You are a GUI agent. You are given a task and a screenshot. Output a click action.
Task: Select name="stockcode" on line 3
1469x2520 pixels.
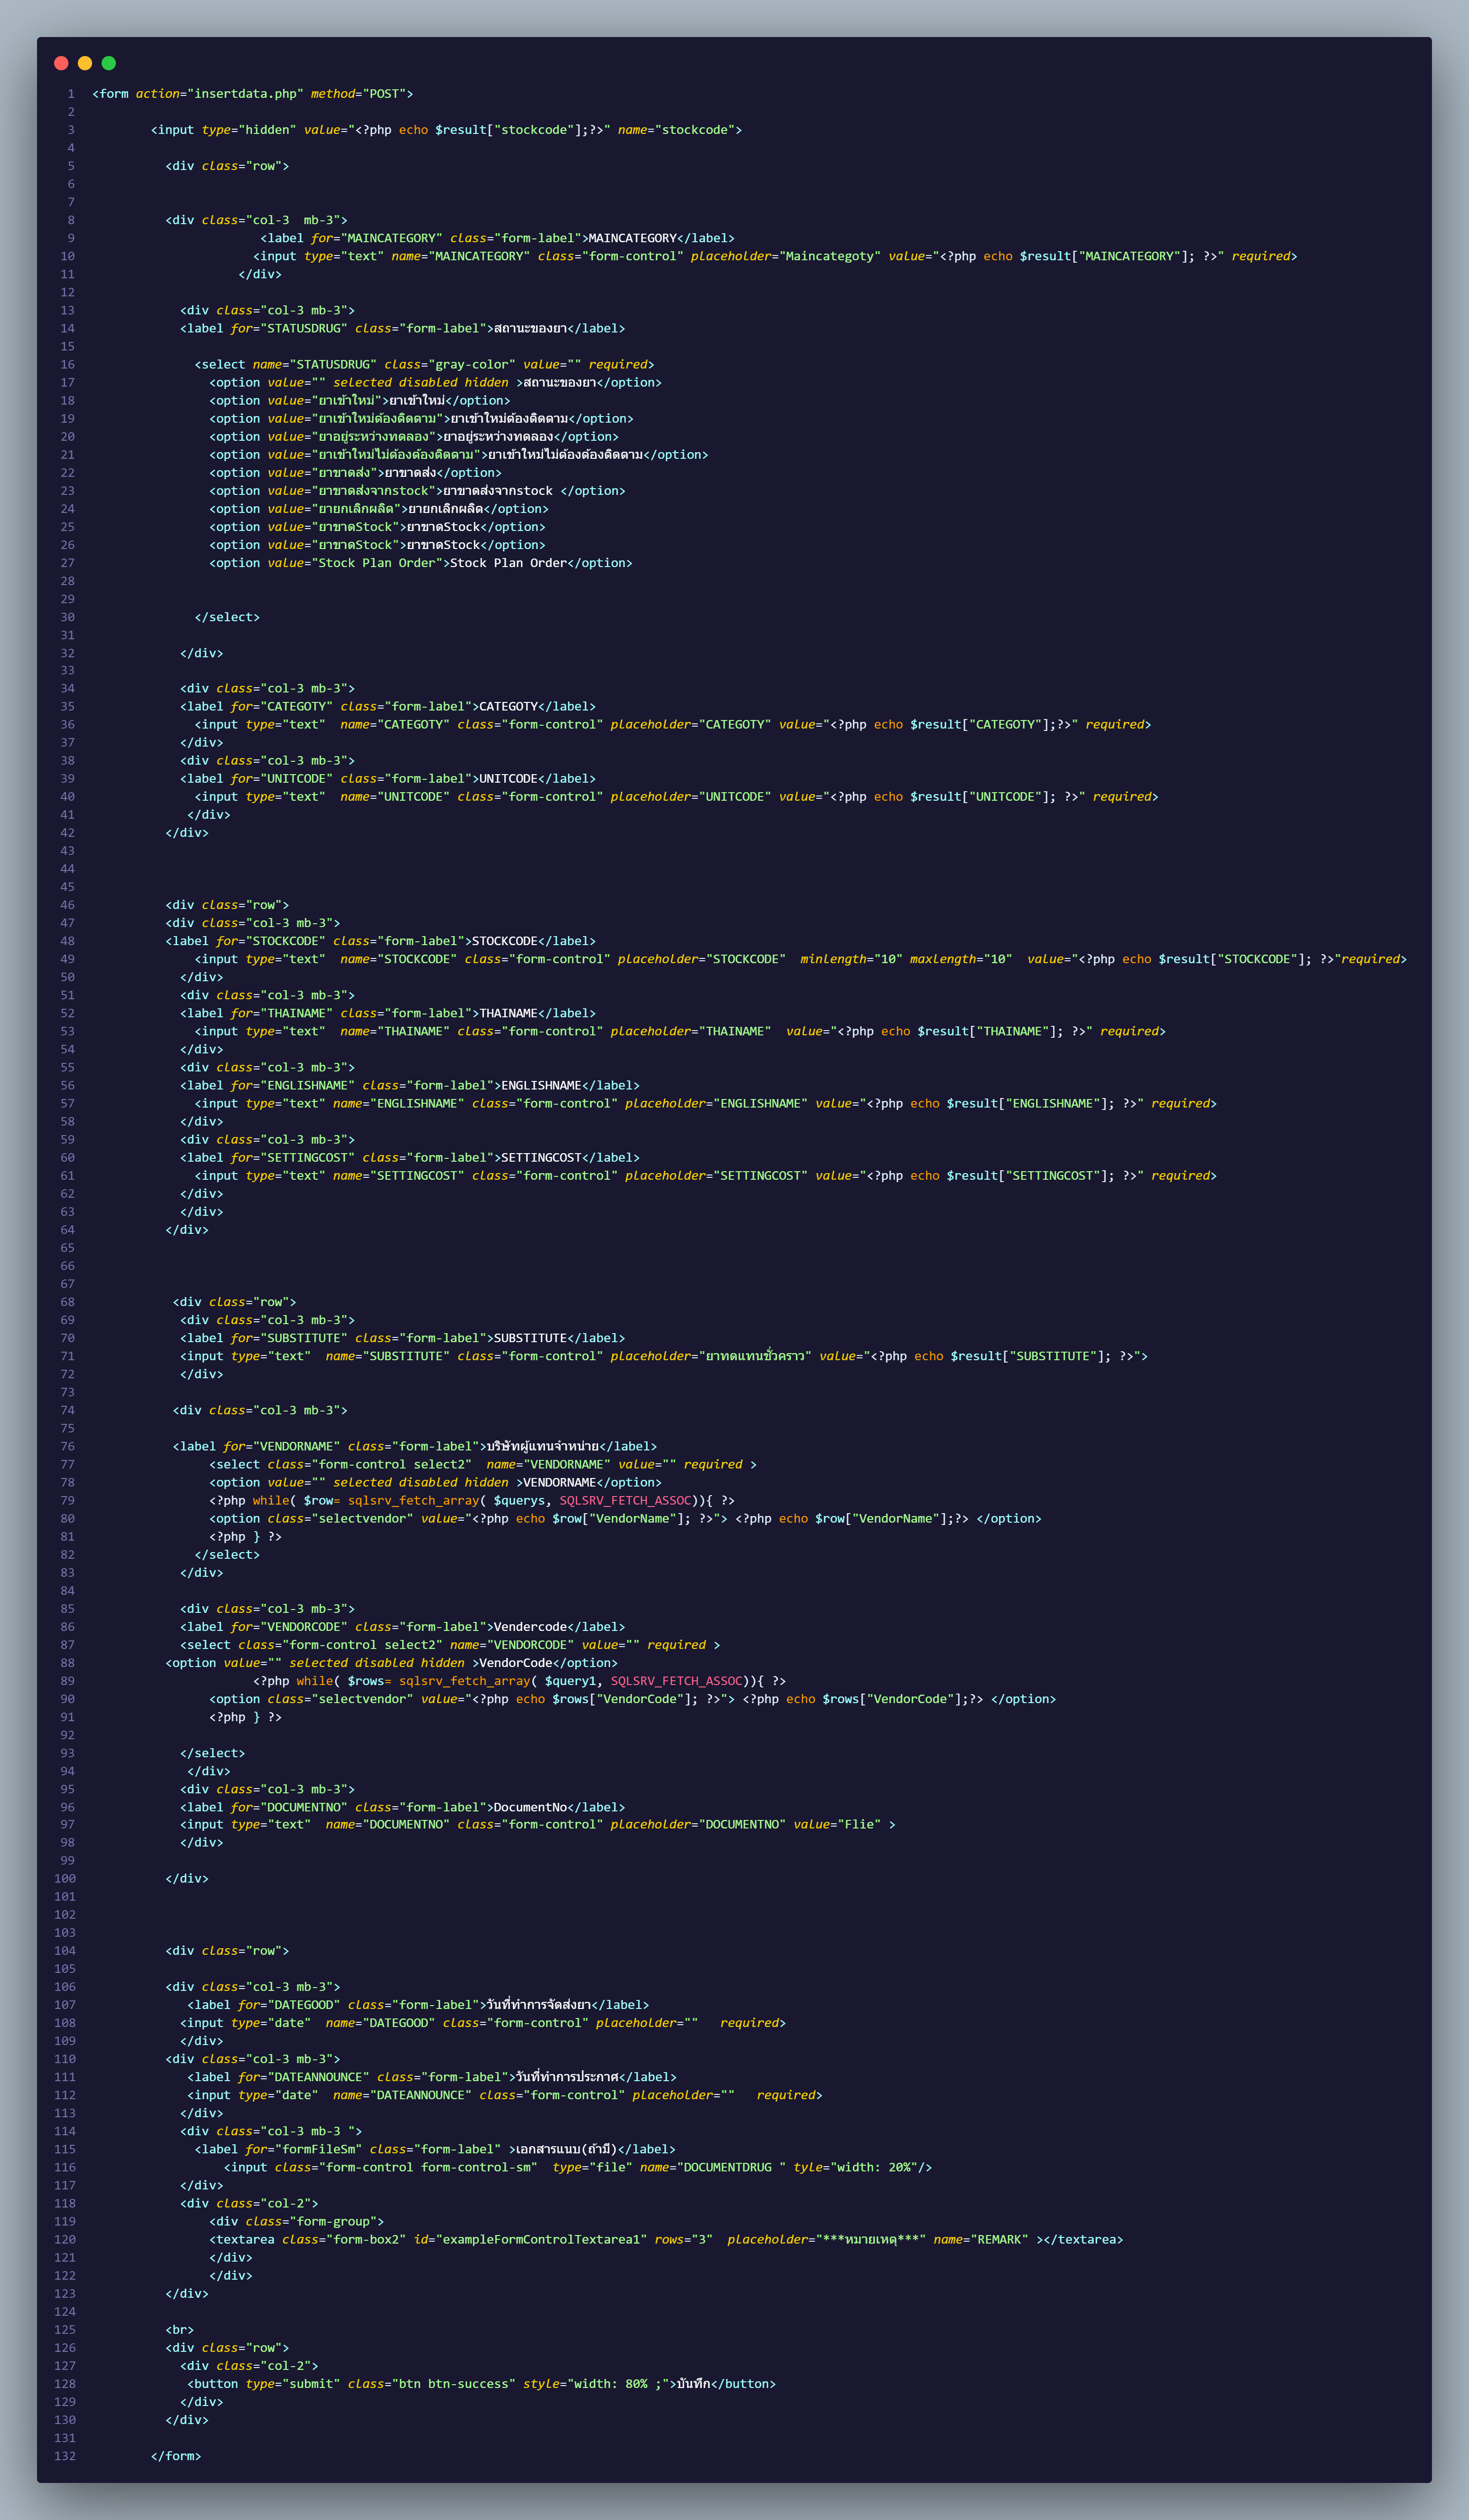[676, 130]
